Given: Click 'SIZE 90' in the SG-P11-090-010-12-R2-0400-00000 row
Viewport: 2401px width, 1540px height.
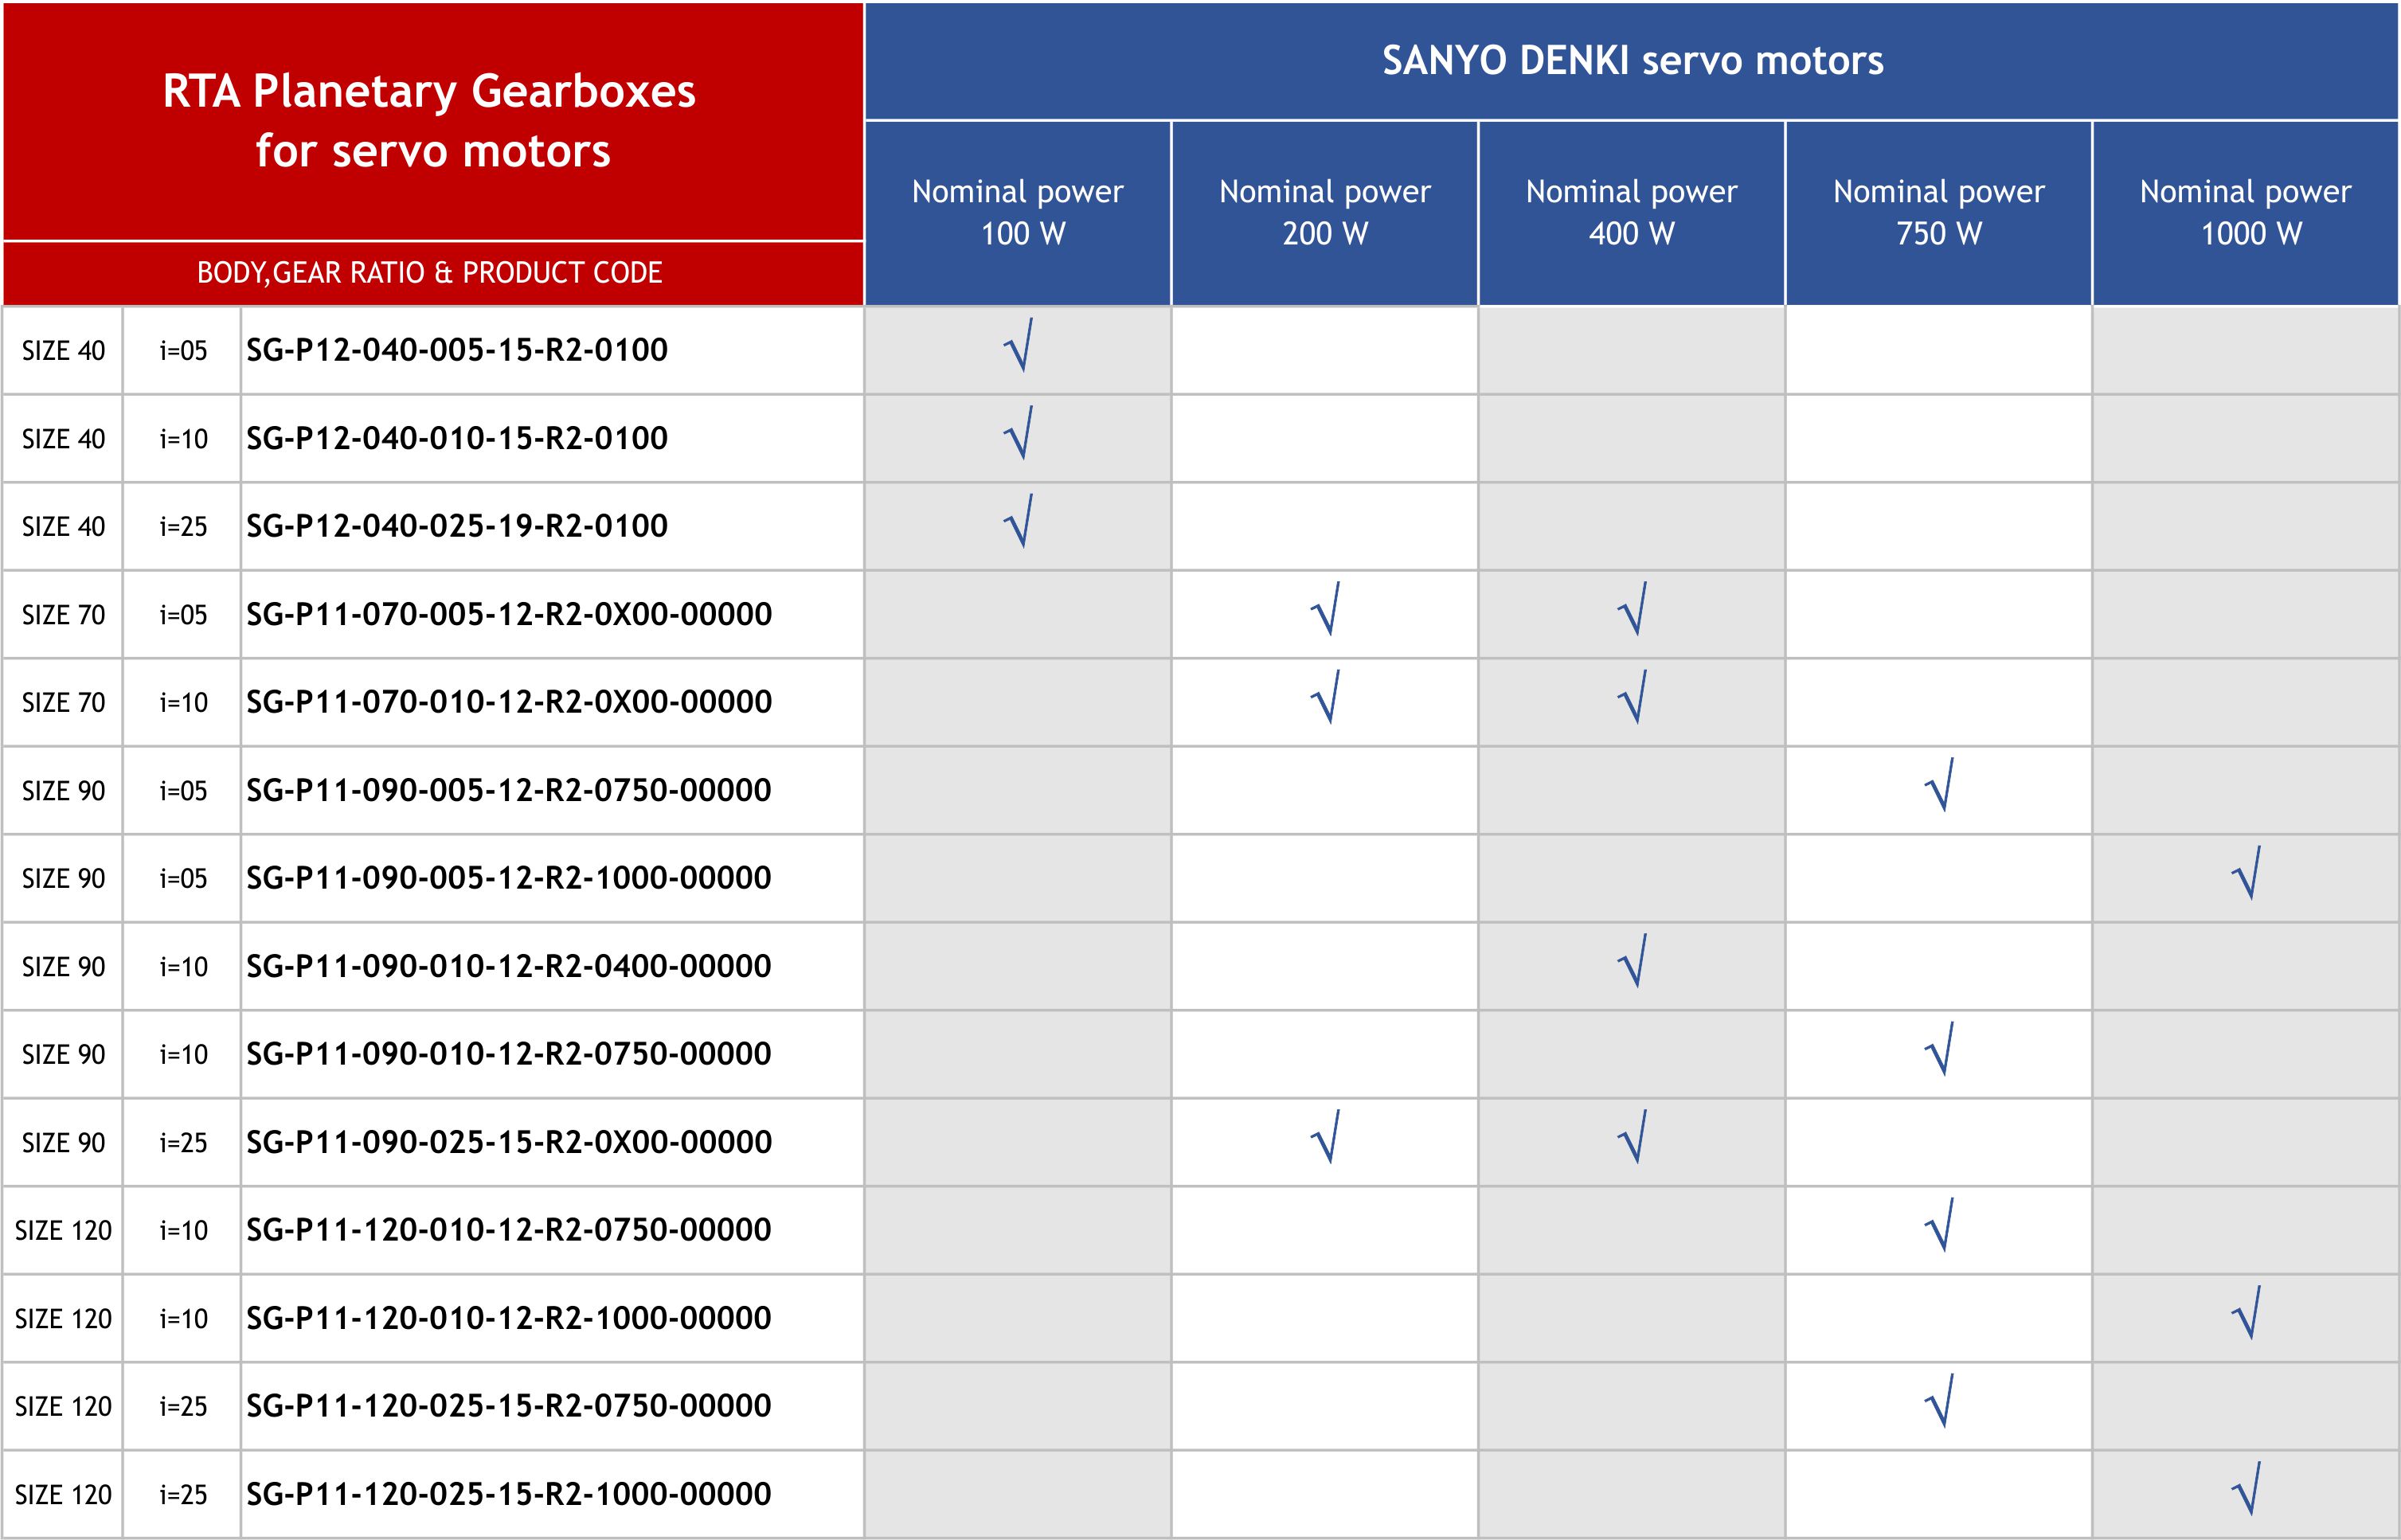Looking at the screenshot, I should click(x=63, y=967).
